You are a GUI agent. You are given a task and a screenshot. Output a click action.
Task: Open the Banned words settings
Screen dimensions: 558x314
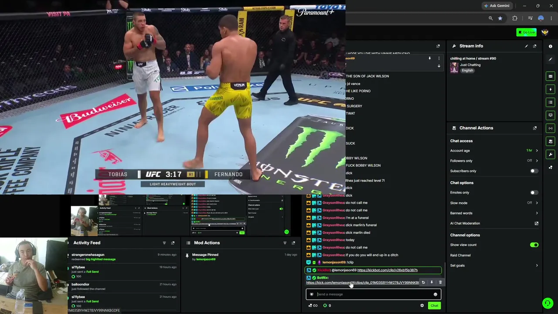pos(494,213)
